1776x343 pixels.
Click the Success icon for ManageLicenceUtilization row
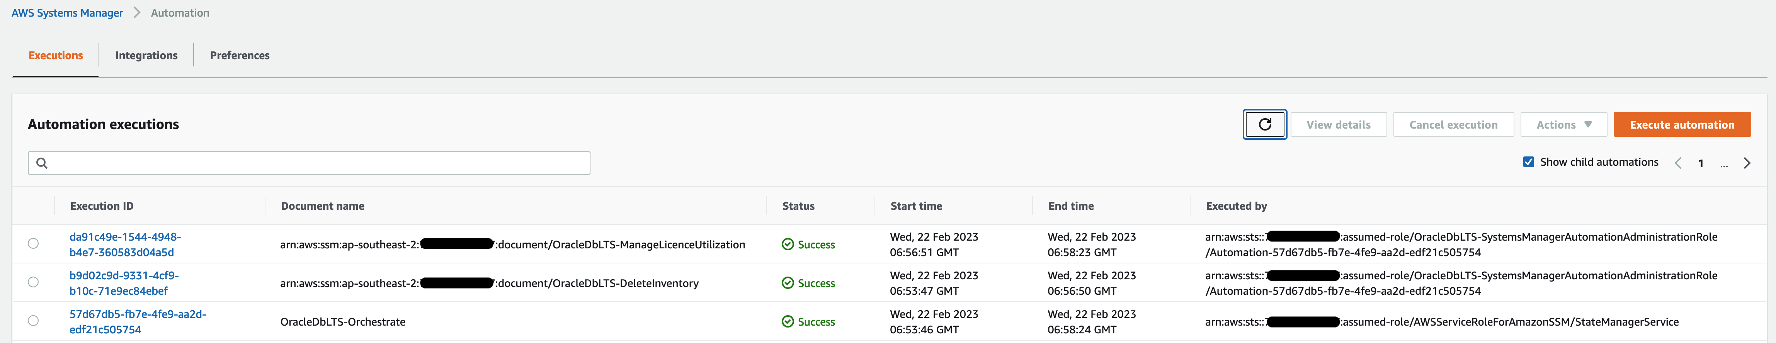coord(788,245)
